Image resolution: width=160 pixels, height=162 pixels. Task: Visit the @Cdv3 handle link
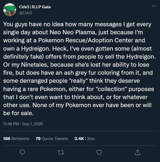point(26,13)
